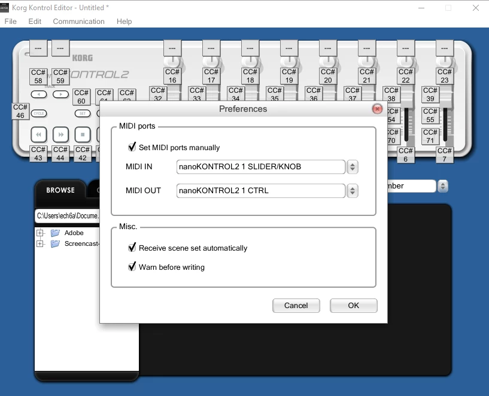Screen dimensions: 489x396
Task: Select slider assignment CC# 6
Action: click(406, 155)
